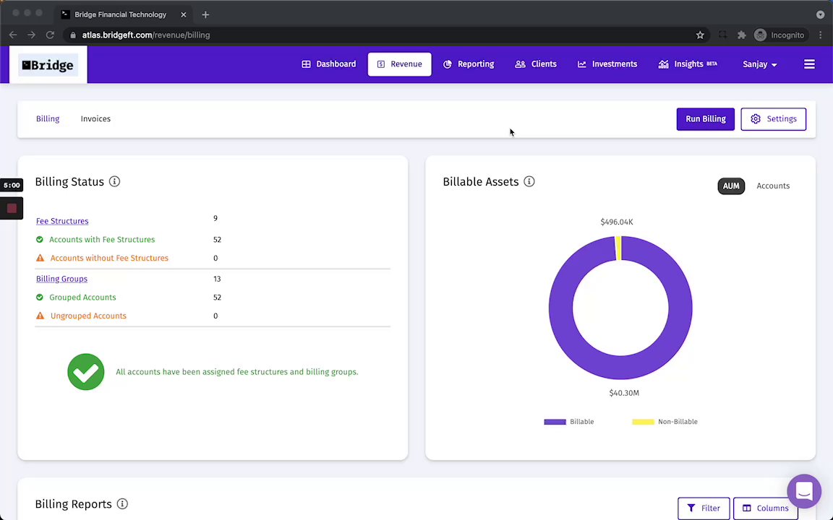Go to Reporting
833x520 pixels.
coord(469,64)
